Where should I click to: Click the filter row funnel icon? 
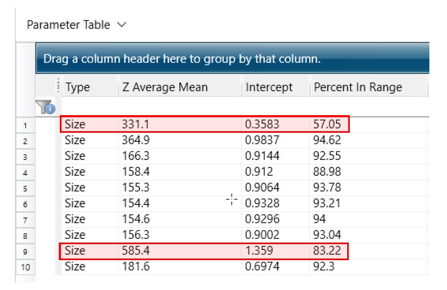[x=45, y=108]
